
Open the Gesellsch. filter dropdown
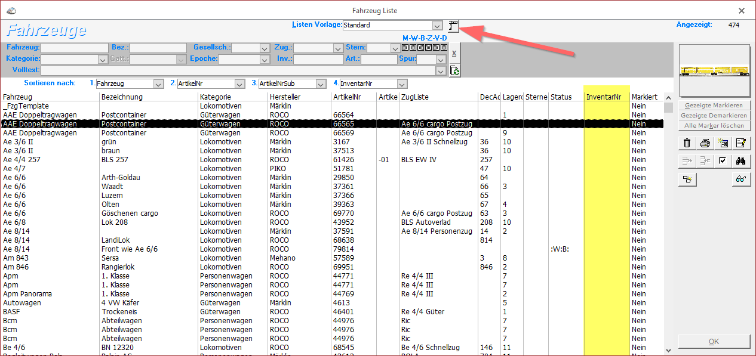coord(265,48)
